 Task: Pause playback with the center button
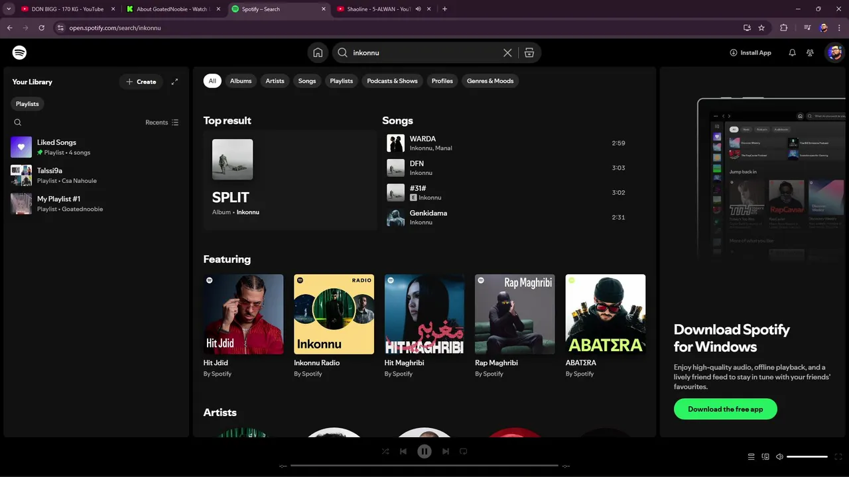424,451
